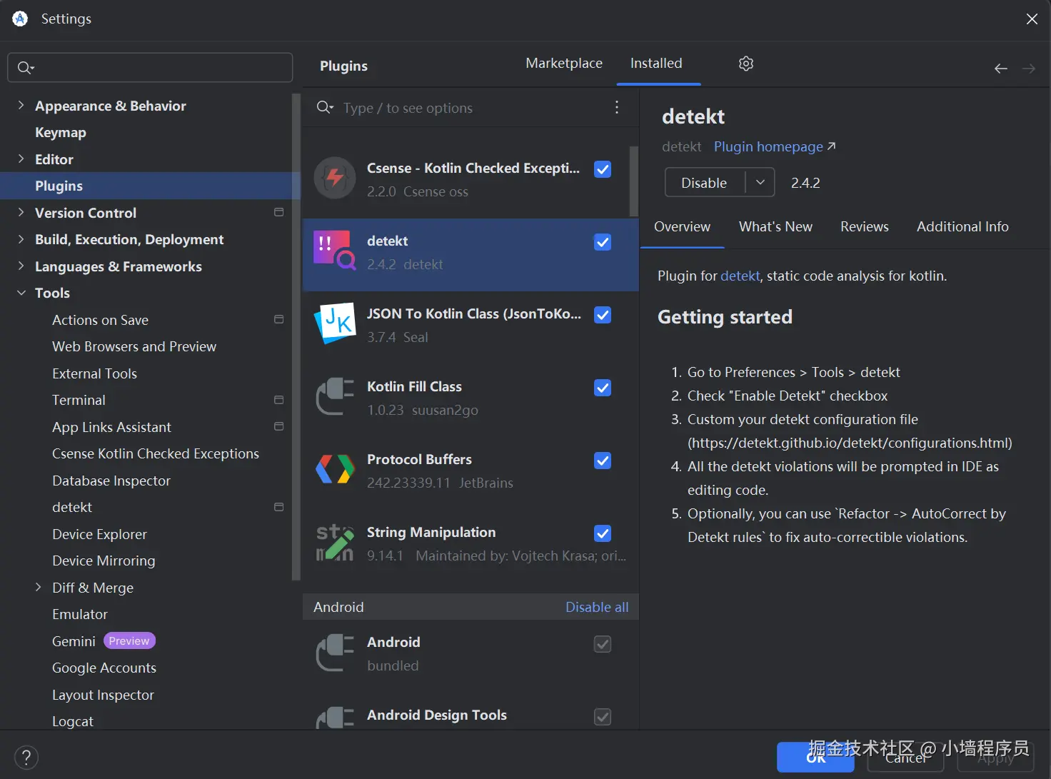Click the Actions on Save project-level icon
Screen dimensions: 1051x779
click(x=279, y=319)
